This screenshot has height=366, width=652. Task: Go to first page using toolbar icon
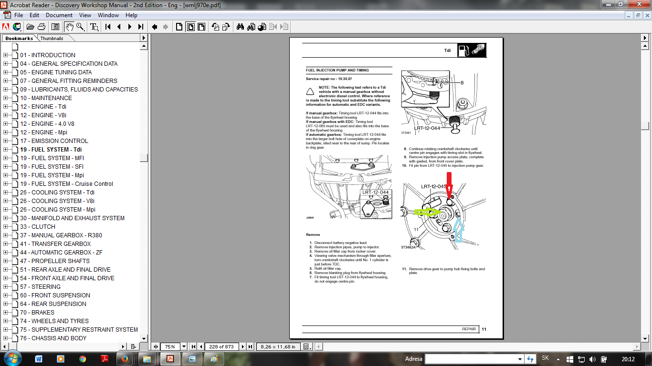pyautogui.click(x=108, y=27)
